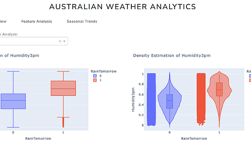This screenshot has height=144, width=251.
Task: Click the Australian Weather Analytics heading
Action: pos(123,7)
